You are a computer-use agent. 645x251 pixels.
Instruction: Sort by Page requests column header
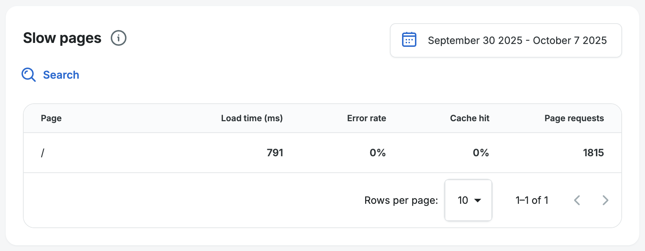click(574, 118)
